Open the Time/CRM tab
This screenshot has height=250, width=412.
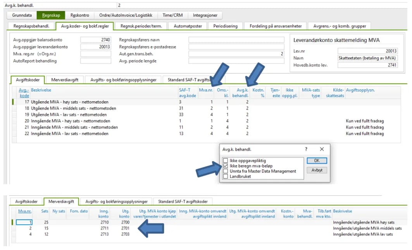(x=172, y=15)
